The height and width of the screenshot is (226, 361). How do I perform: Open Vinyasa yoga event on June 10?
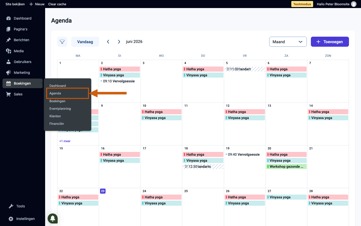161,118
